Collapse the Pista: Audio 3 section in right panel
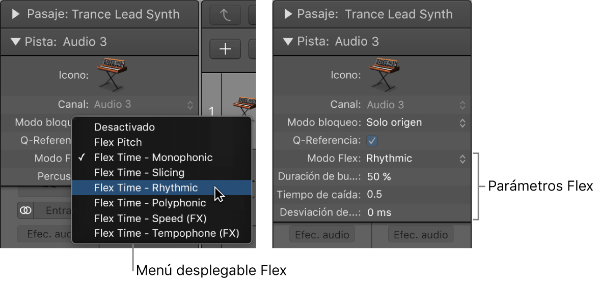Screen dimensions: 599x281 288,42
